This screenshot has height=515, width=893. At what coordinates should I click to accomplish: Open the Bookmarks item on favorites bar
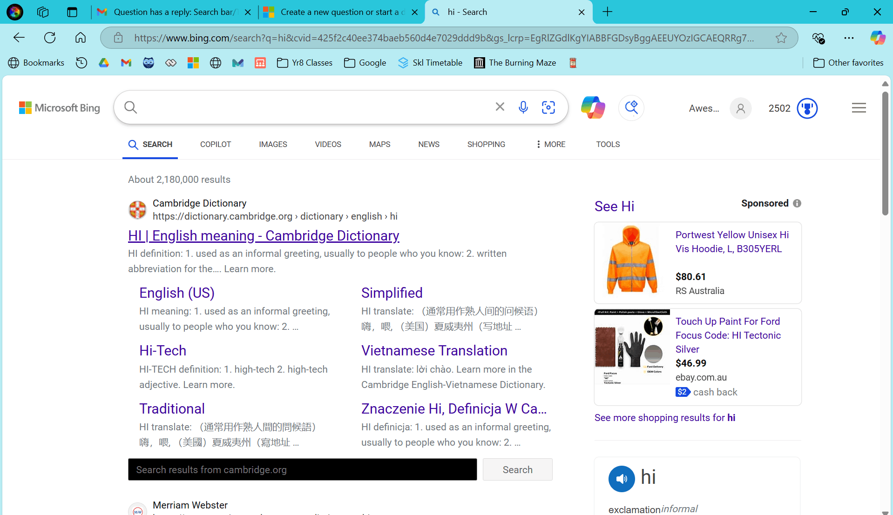click(x=36, y=63)
